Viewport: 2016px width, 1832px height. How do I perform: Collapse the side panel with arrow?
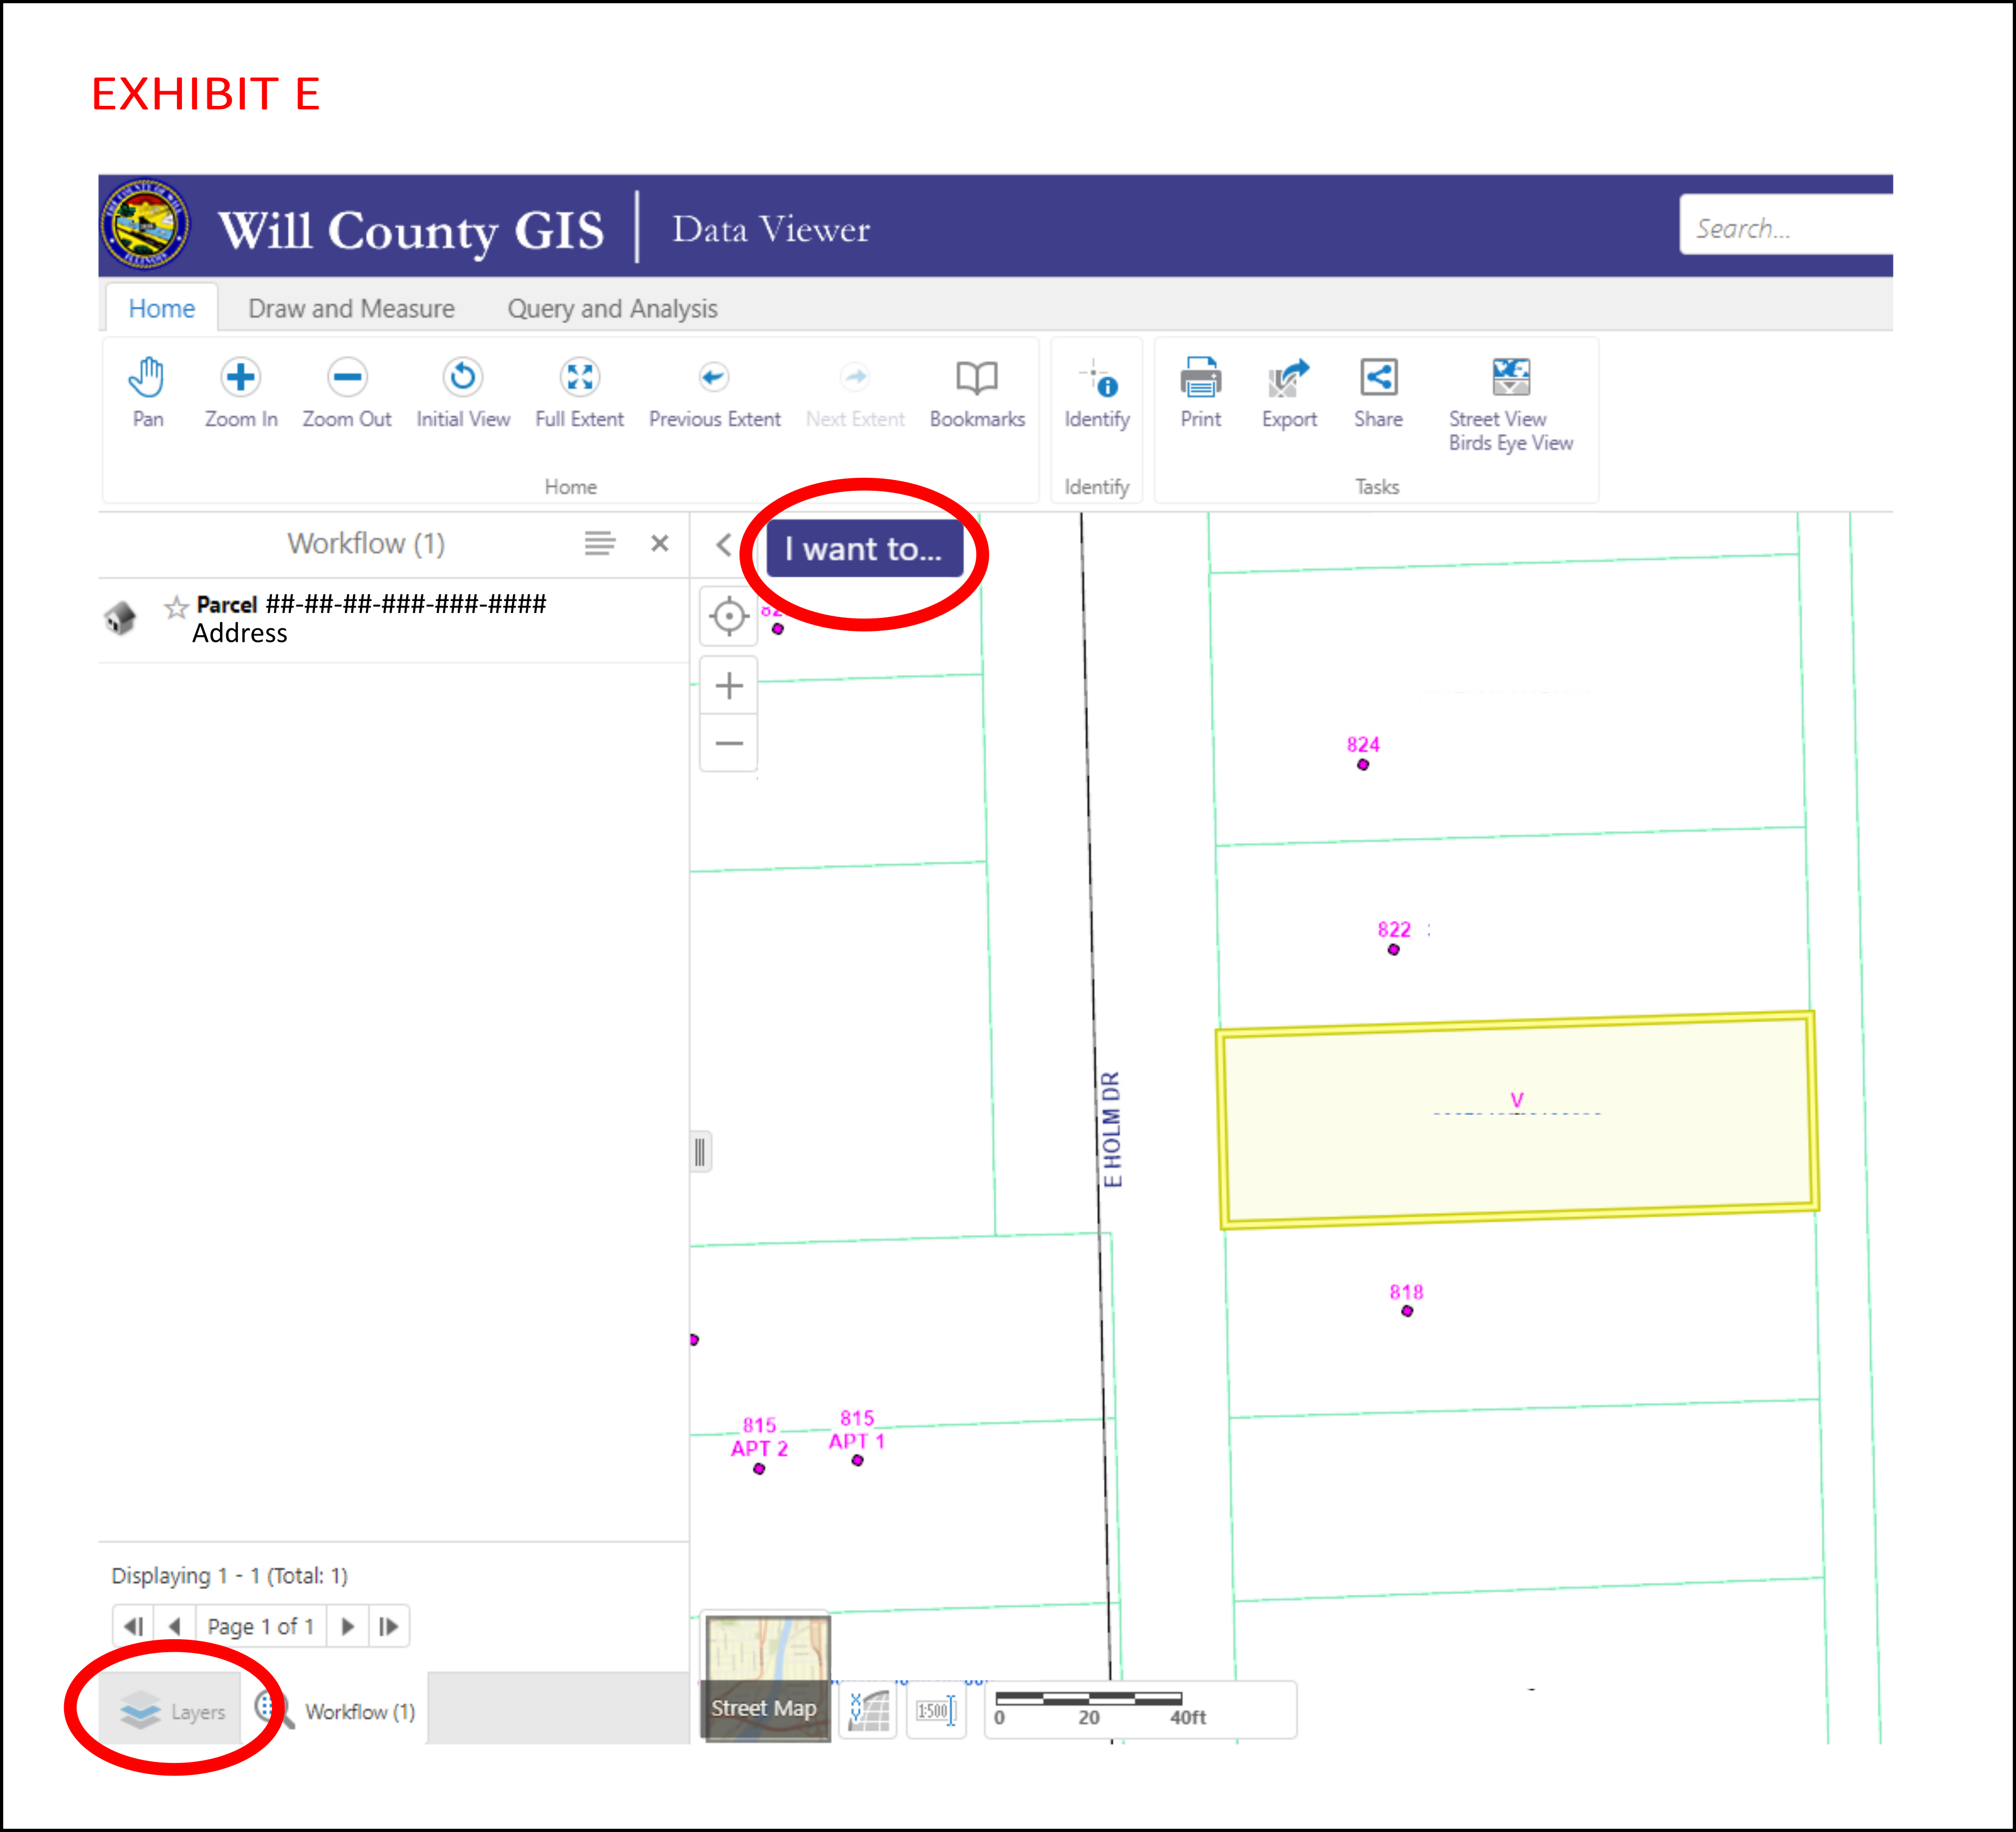click(x=724, y=545)
